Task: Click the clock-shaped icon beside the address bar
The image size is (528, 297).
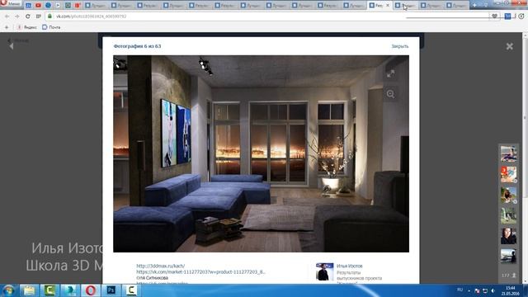Action: click(521, 16)
